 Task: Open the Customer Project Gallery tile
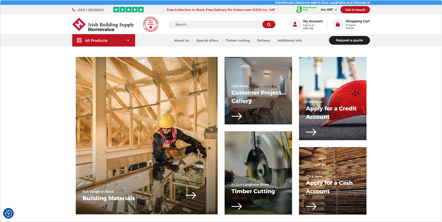pyautogui.click(x=258, y=91)
